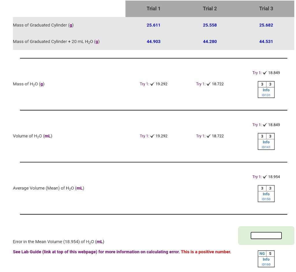Click the mL unit label for Average Volume
Screen dimensions: 296x272
(79, 188)
